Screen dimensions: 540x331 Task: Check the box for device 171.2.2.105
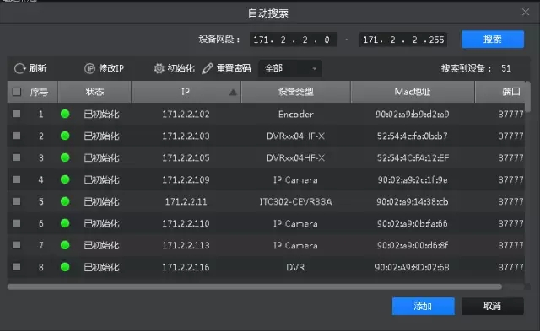pos(17,157)
